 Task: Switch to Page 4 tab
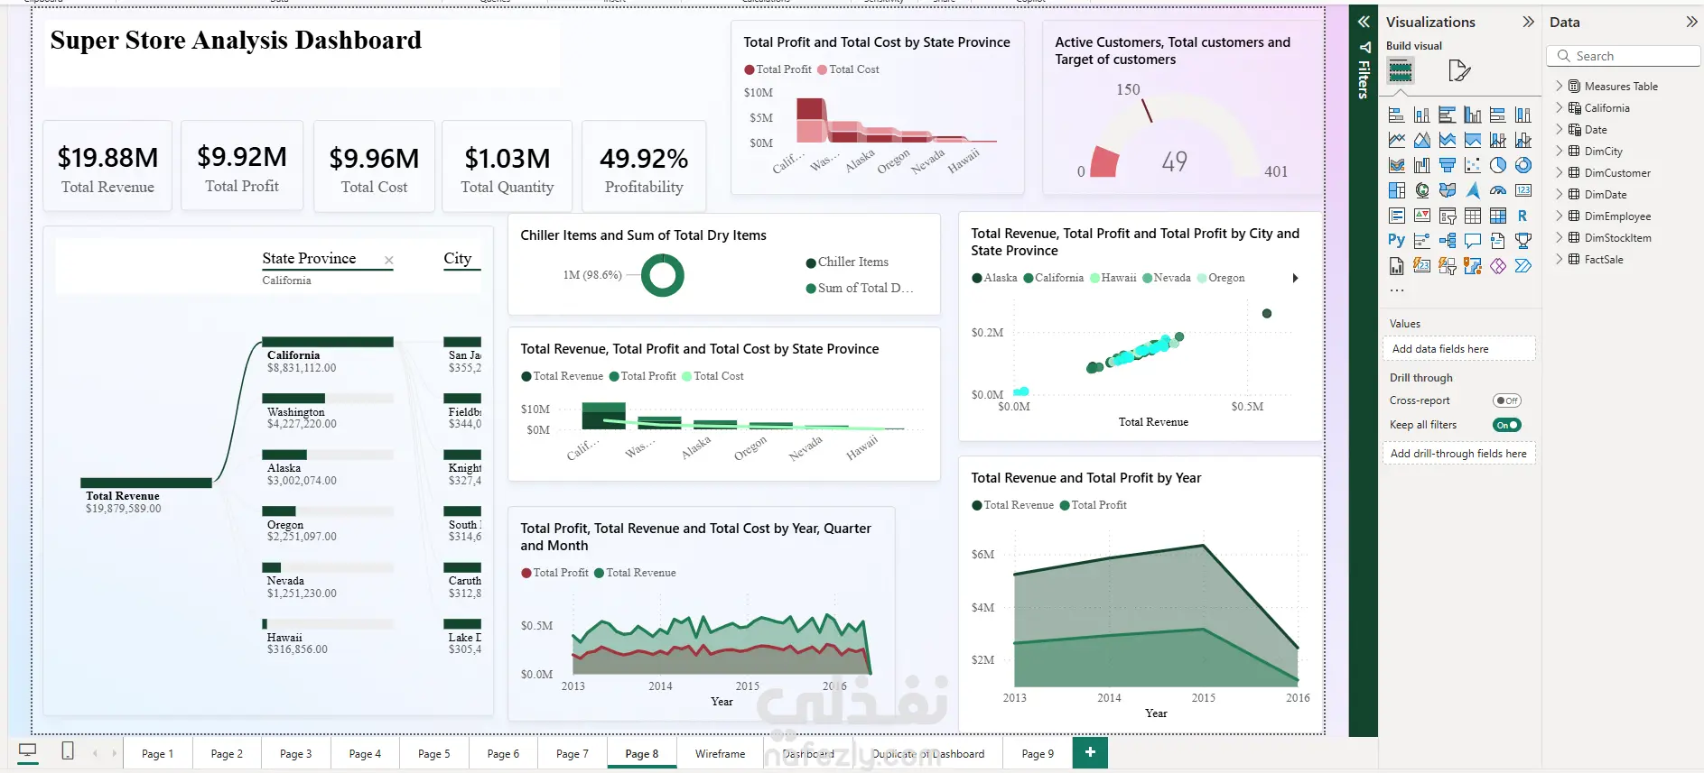point(365,753)
